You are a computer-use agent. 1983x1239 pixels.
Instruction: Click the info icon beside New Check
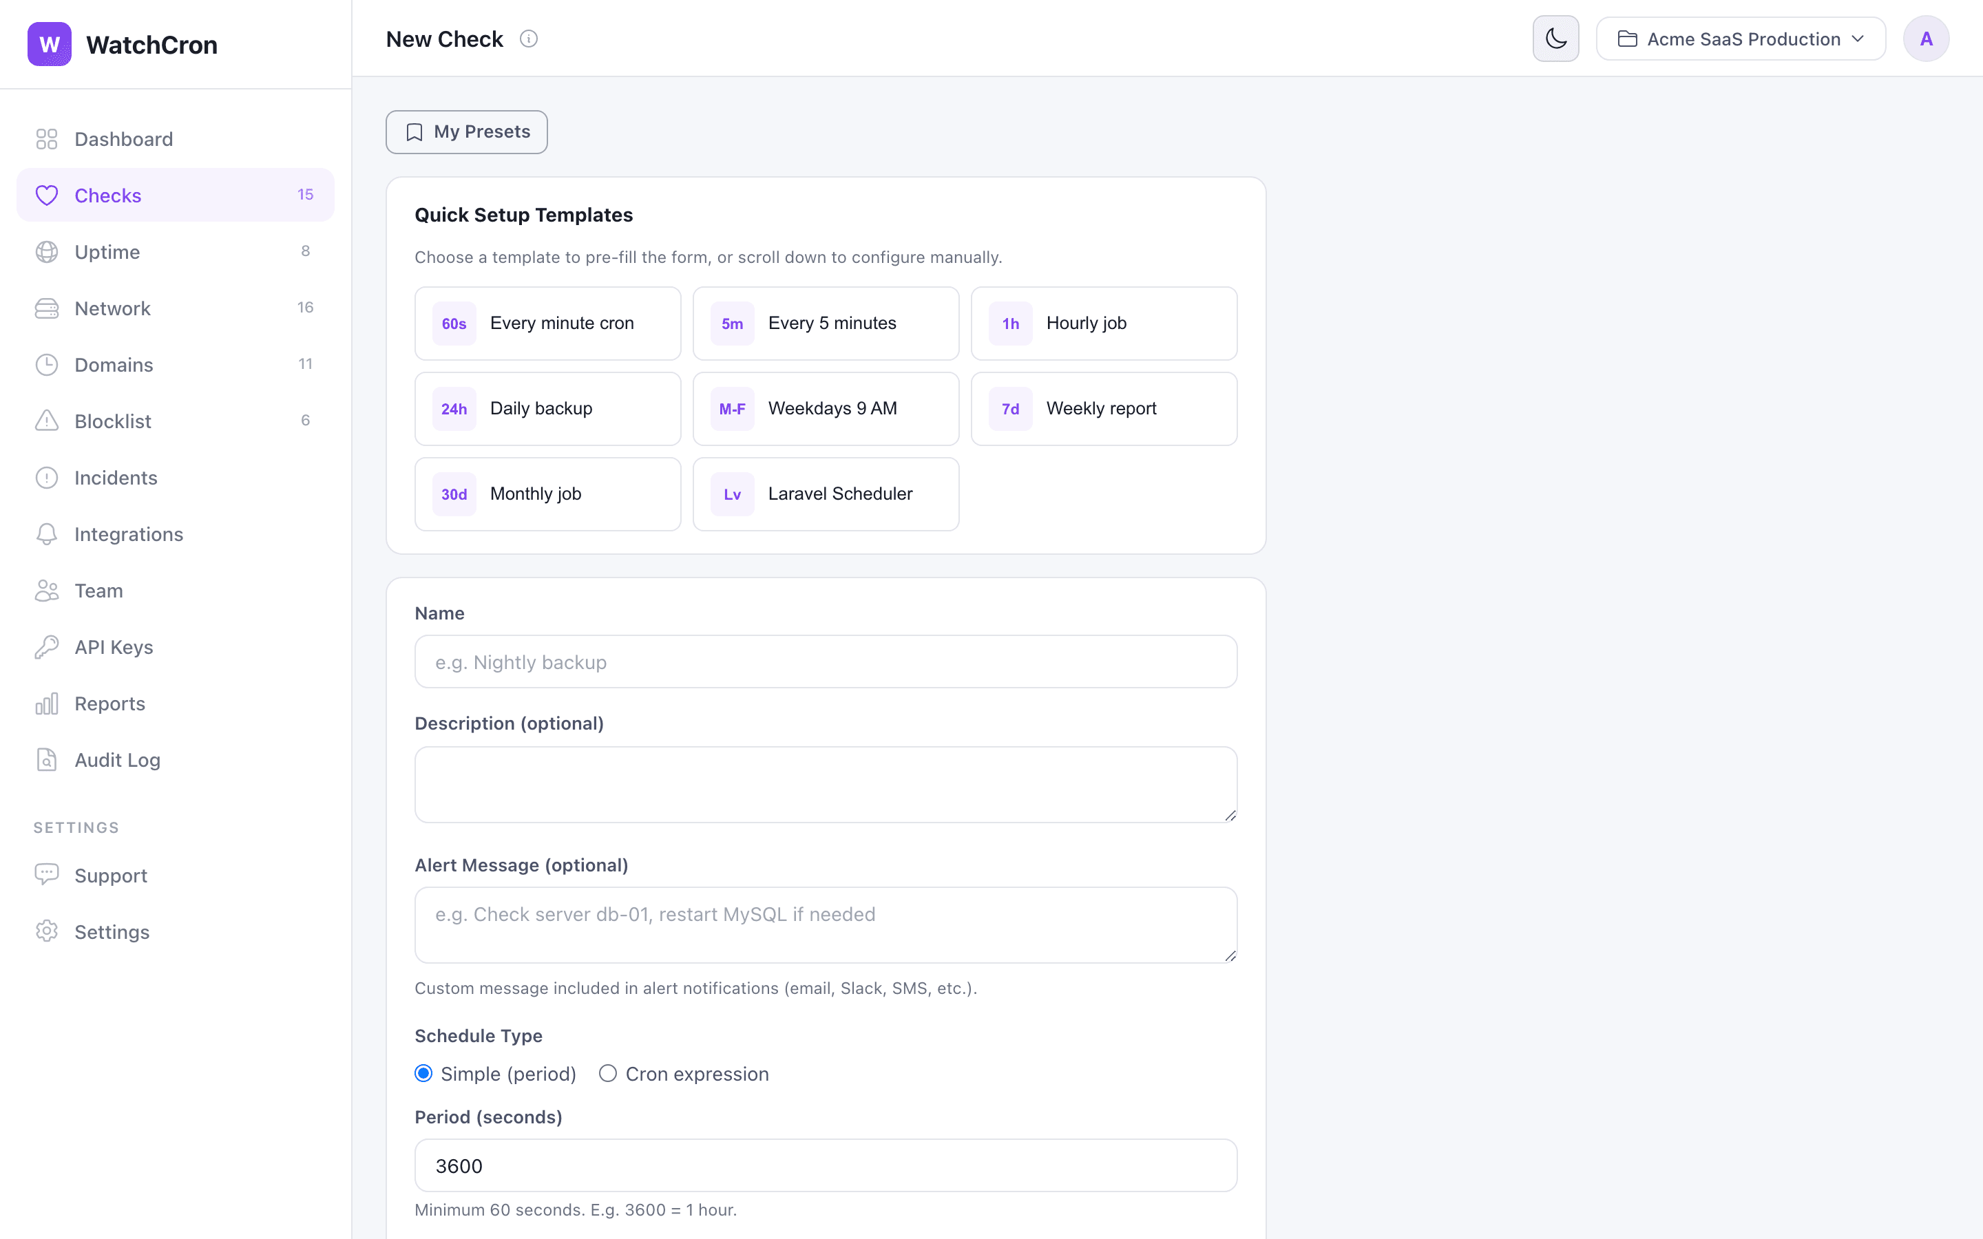tap(529, 39)
